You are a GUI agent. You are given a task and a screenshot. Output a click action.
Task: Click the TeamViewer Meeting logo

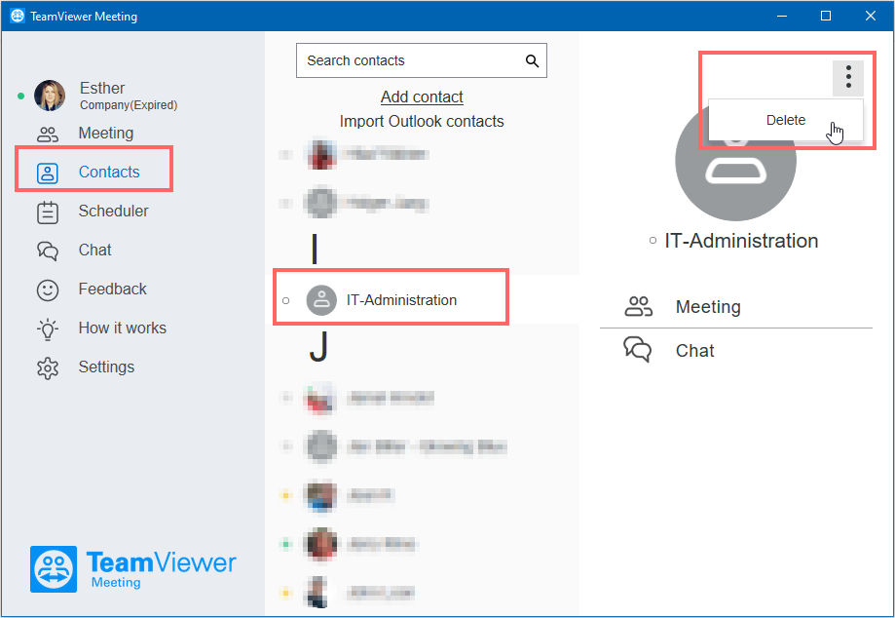(132, 569)
